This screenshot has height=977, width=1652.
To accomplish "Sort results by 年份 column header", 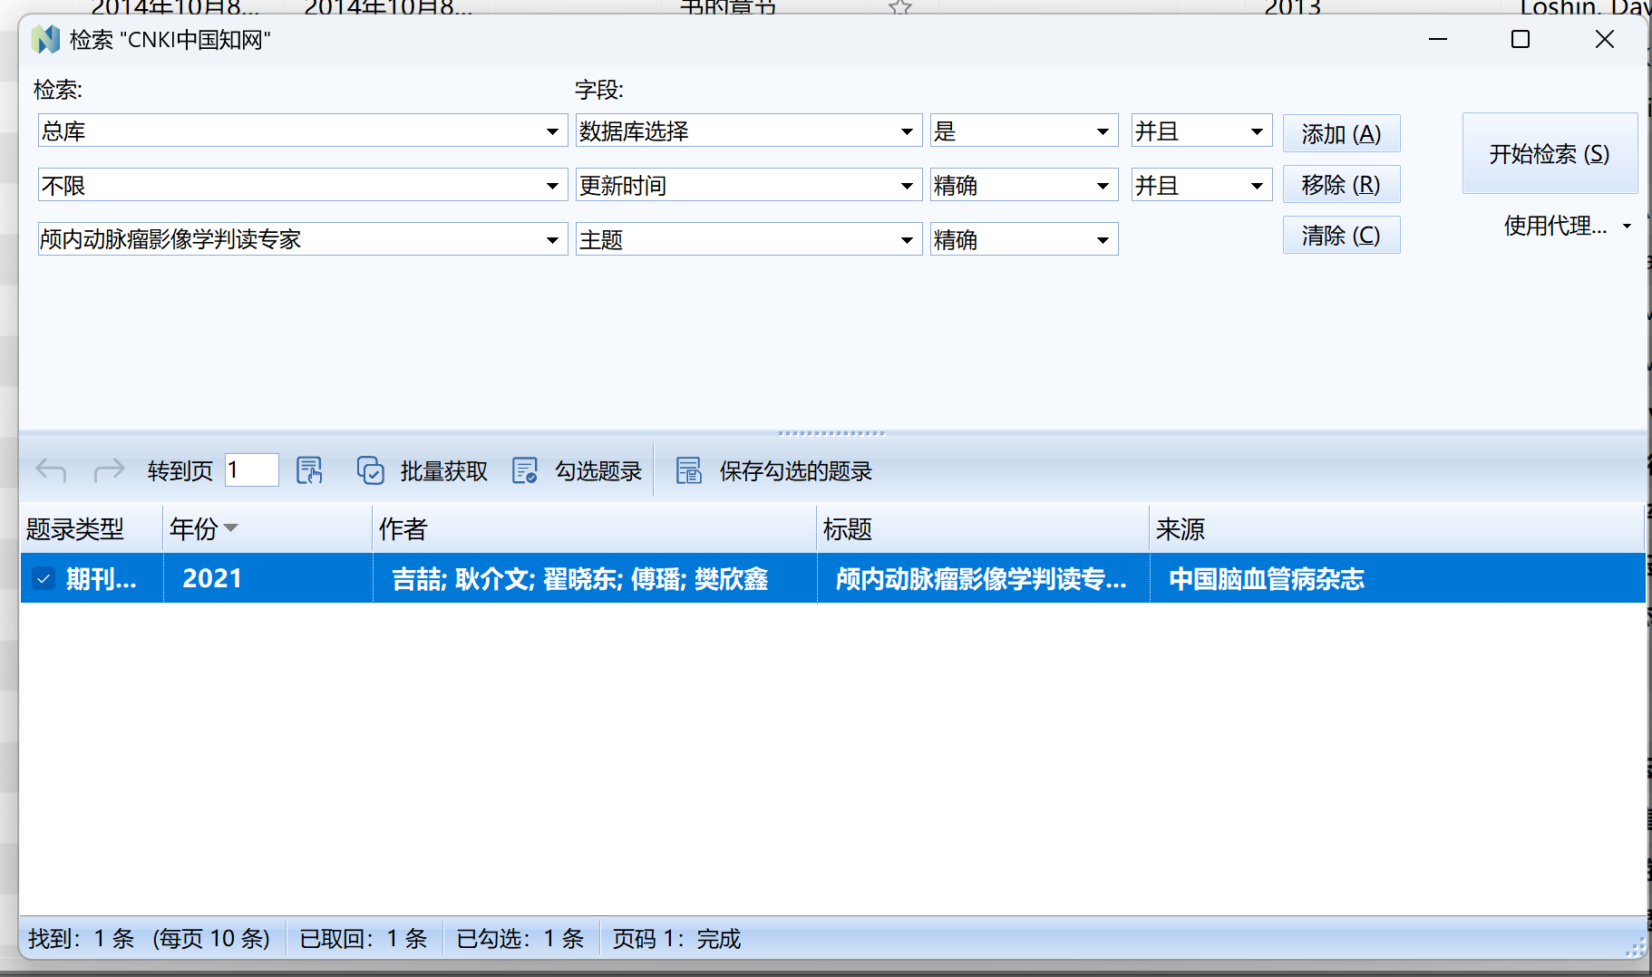I will click(x=267, y=528).
